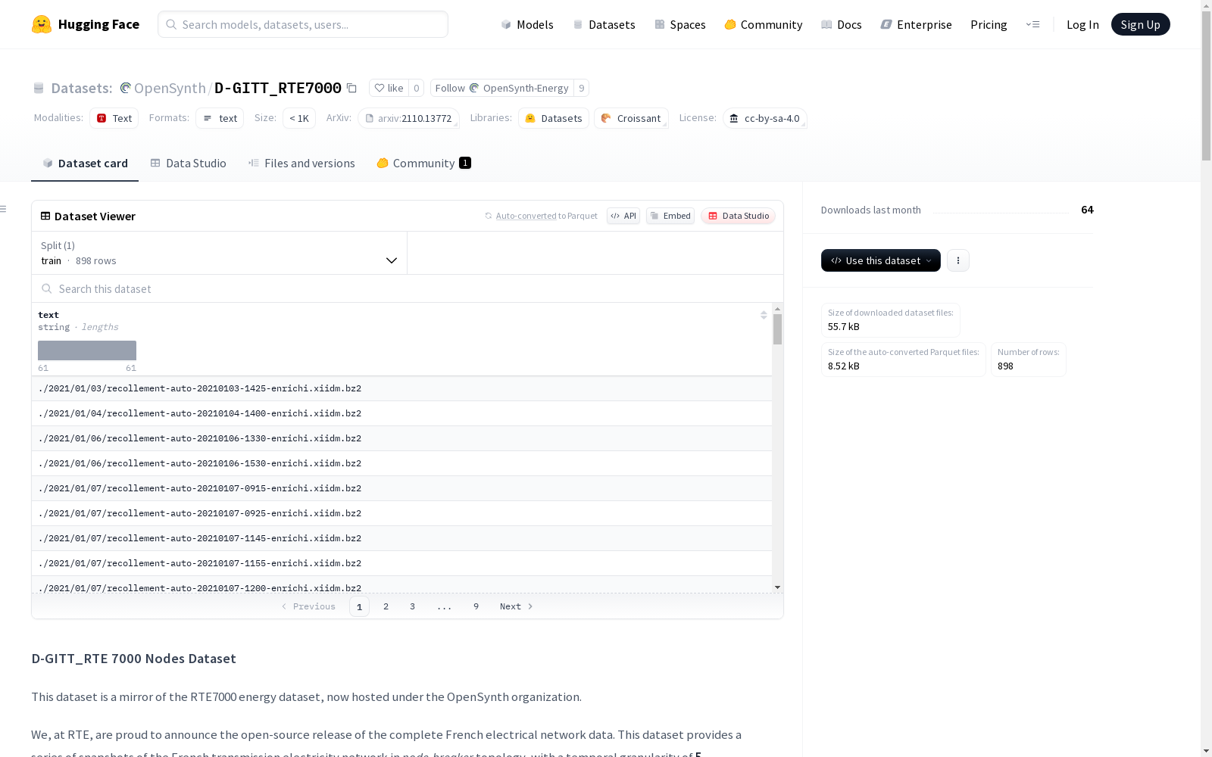Open Enterprise in the top navigation
This screenshot has height=757, width=1212.
(x=917, y=24)
